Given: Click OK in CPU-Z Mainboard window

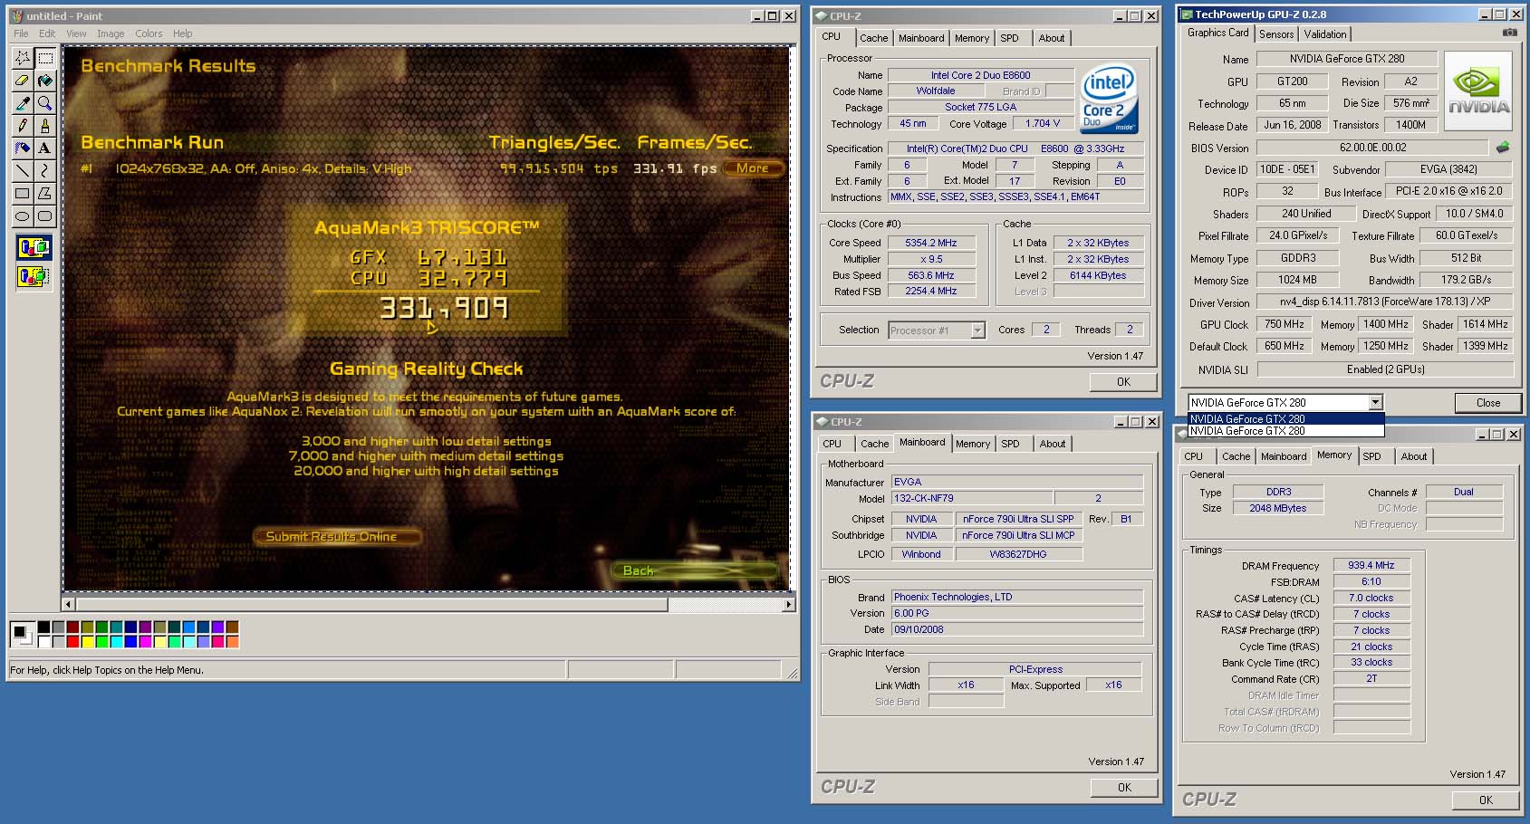Looking at the screenshot, I should 1124,788.
